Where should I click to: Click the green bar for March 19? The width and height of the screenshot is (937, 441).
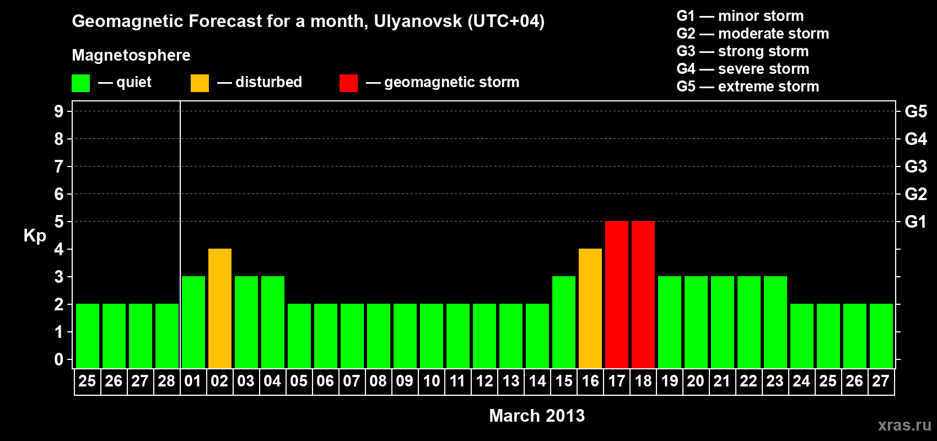pyautogui.click(x=670, y=322)
